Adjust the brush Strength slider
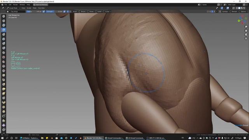This screenshot has width=249, height=140. tap(54, 11)
